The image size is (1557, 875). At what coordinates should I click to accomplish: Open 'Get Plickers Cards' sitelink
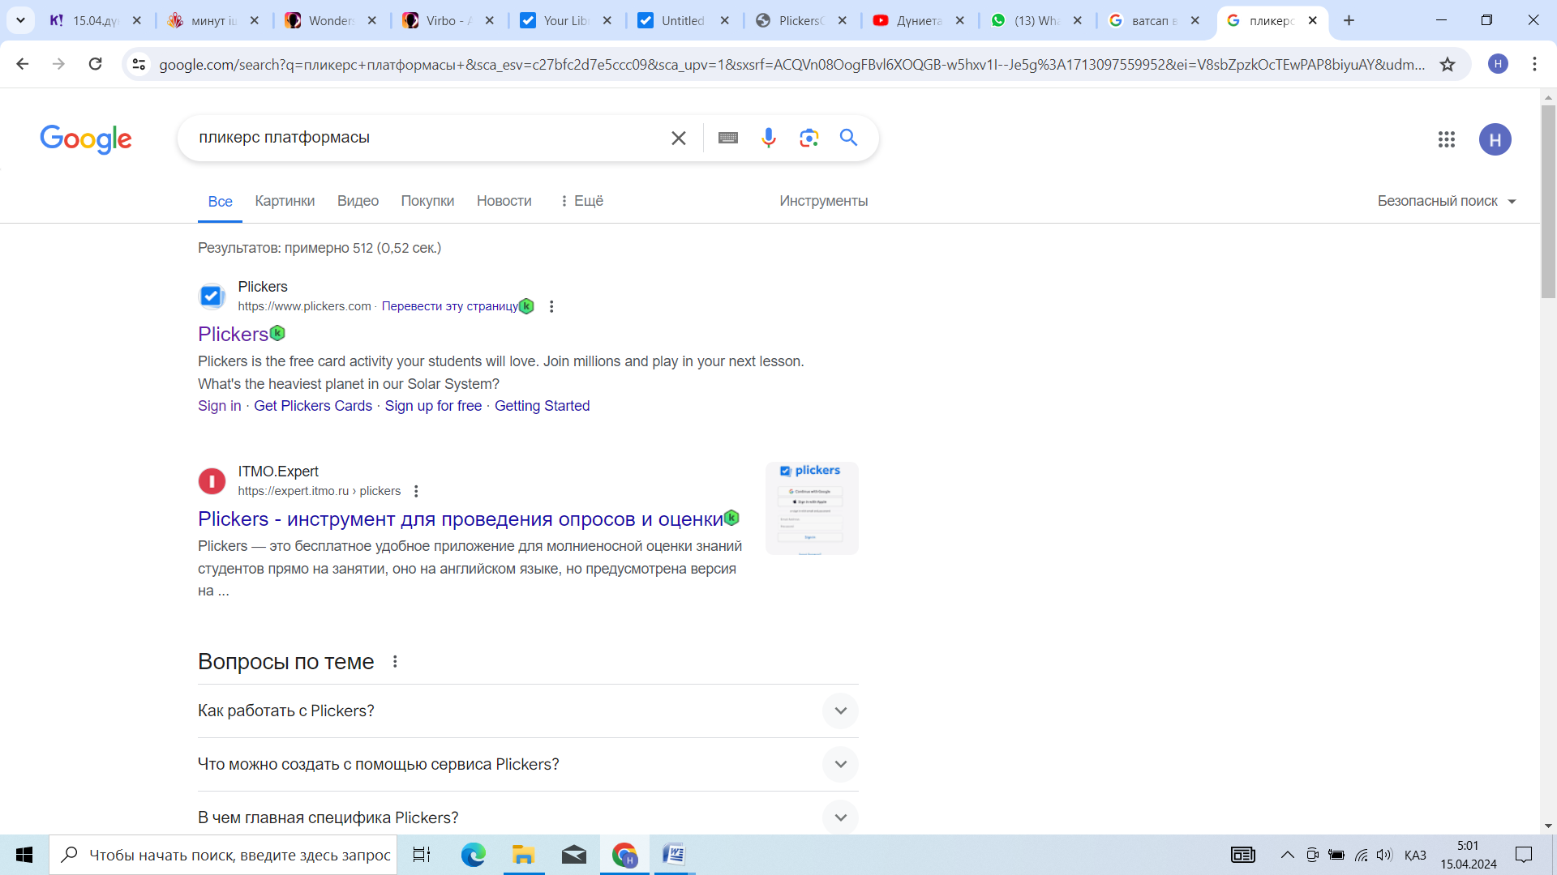click(x=312, y=406)
